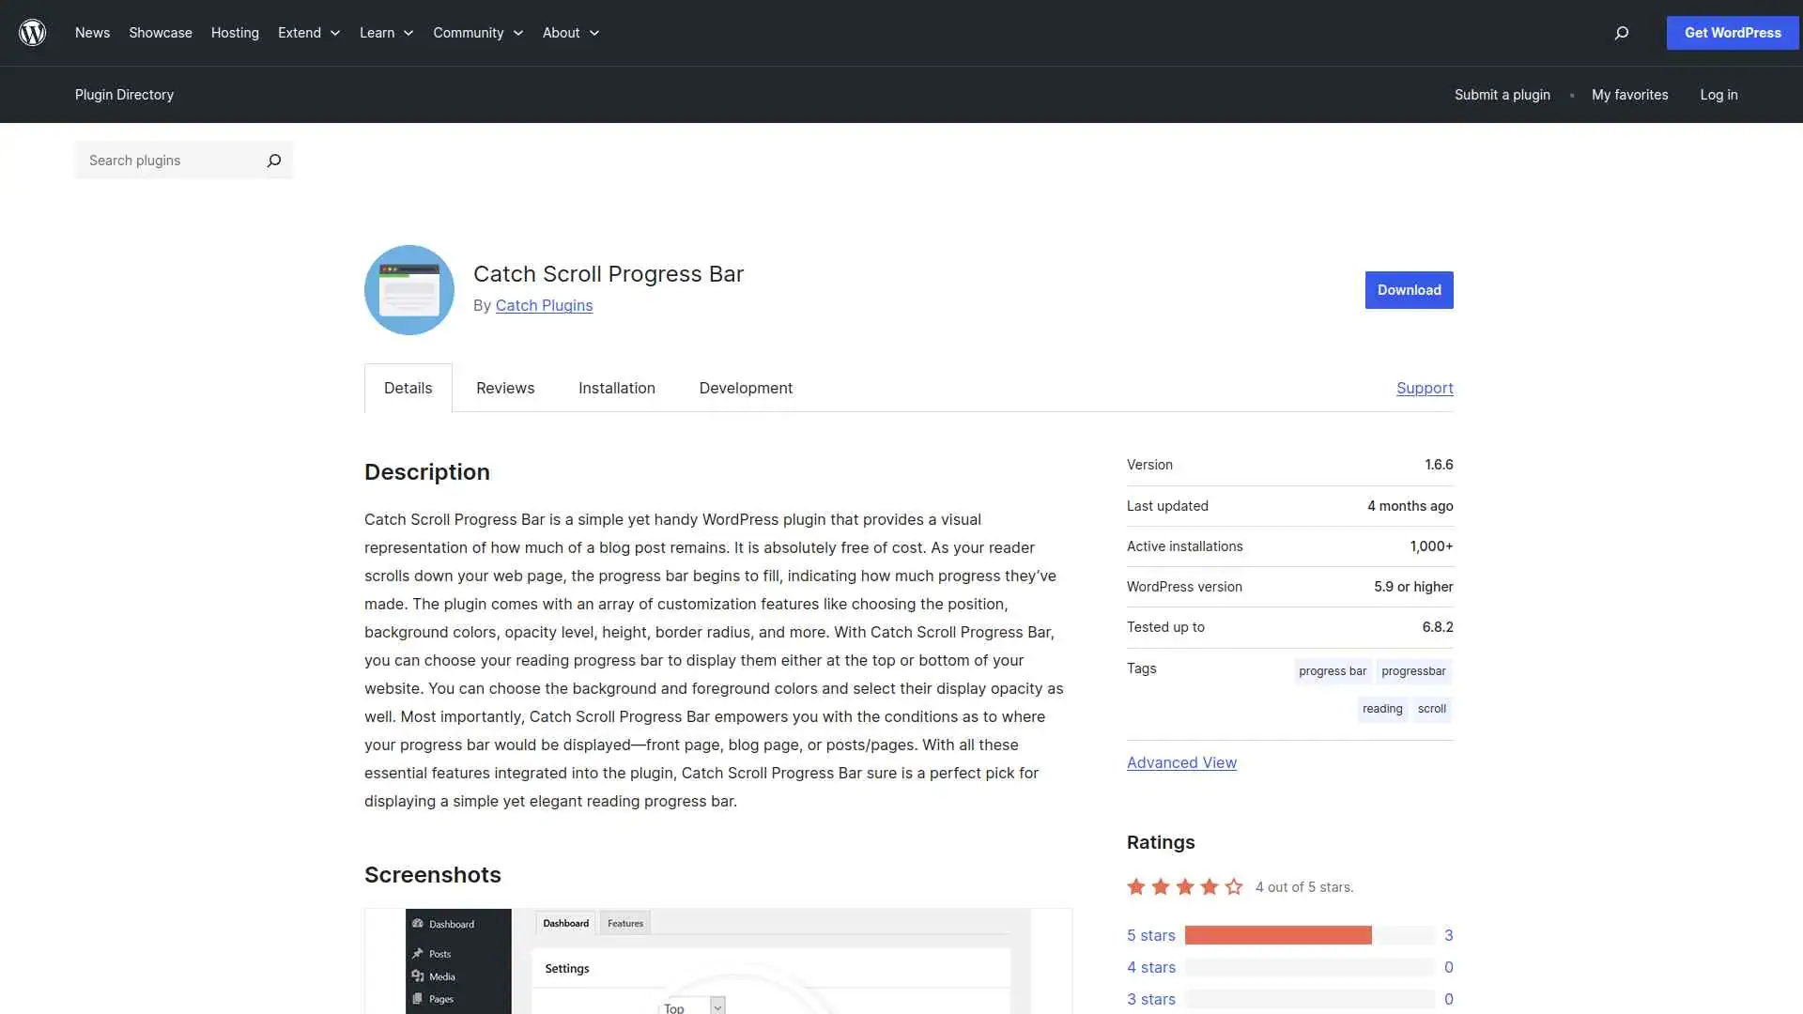Open the Development tab
1803x1014 pixels.
click(x=746, y=388)
